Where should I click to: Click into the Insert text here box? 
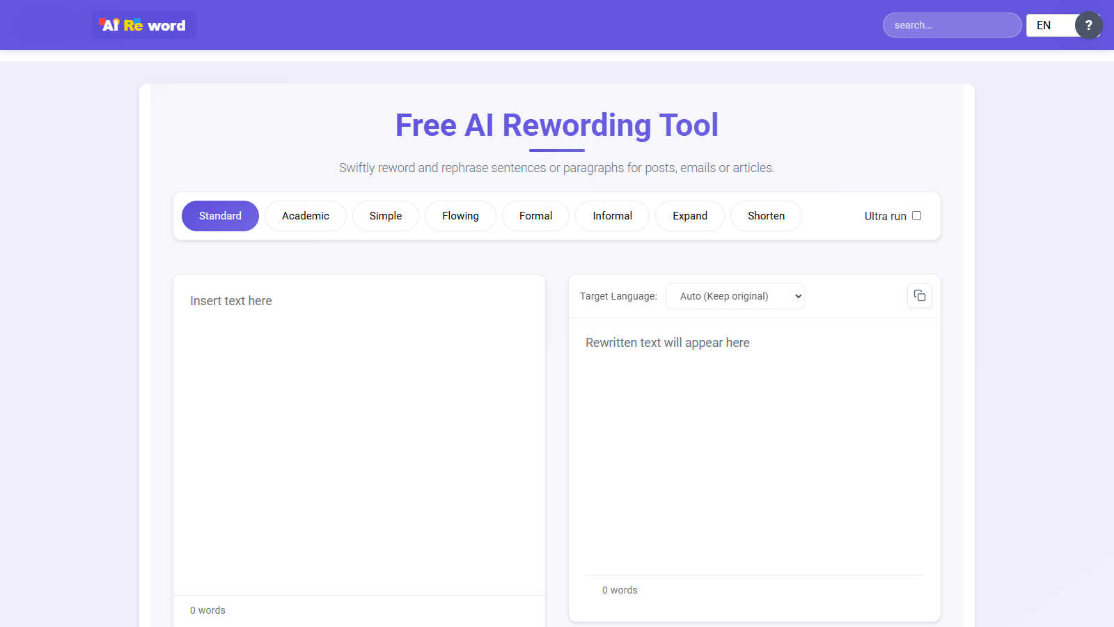pos(359,435)
